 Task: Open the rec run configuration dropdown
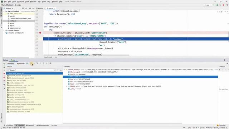(208, 5)
